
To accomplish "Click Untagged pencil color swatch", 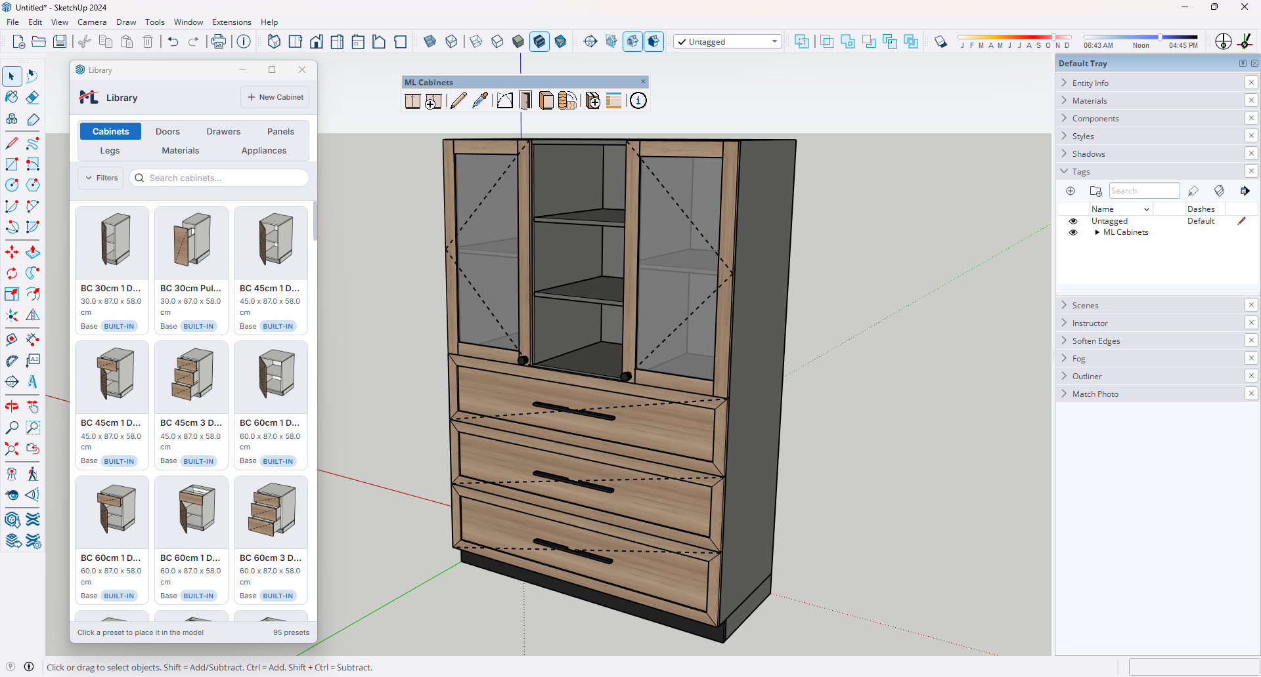I will tap(1241, 221).
